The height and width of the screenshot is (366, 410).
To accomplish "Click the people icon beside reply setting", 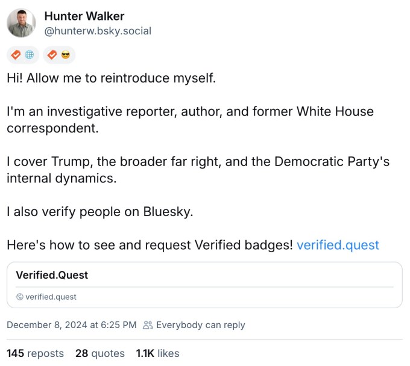I will pyautogui.click(x=148, y=325).
